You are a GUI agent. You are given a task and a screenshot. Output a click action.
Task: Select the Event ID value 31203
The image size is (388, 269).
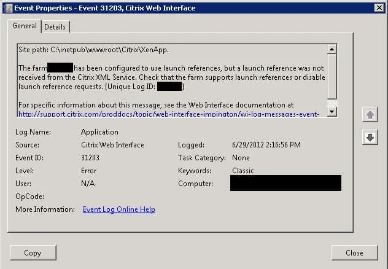coord(90,158)
